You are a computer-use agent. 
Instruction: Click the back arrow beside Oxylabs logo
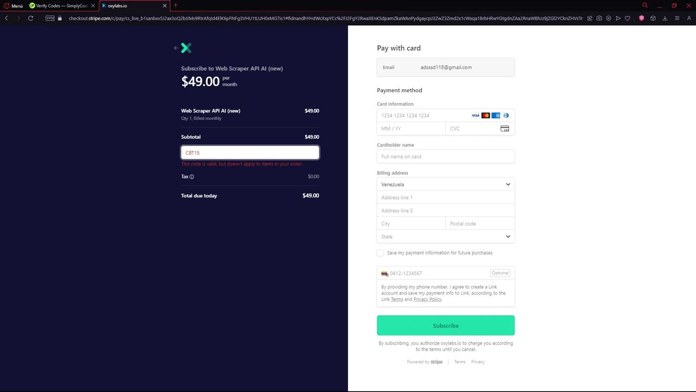176,48
